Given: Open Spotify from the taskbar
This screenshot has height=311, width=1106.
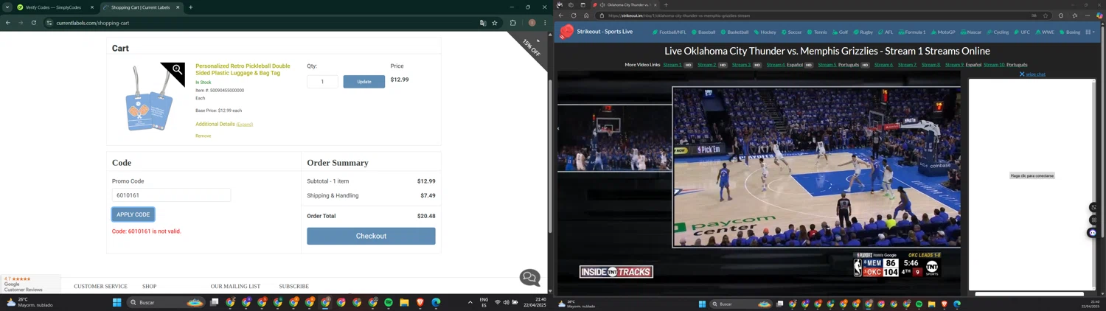Looking at the screenshot, I should [389, 302].
